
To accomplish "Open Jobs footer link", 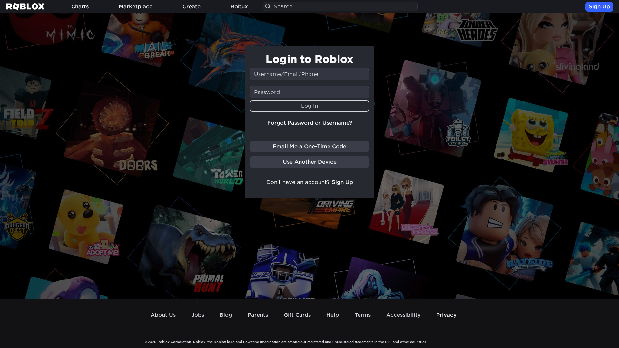I will coord(198,315).
